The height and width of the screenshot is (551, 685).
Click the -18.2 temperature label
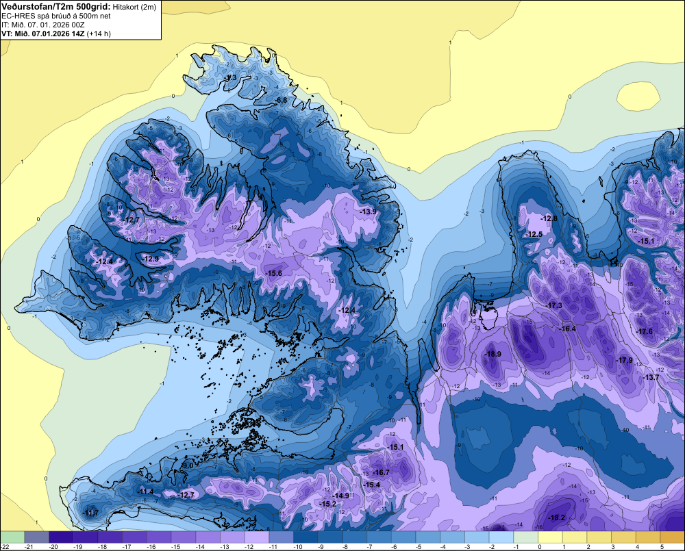[x=556, y=518]
